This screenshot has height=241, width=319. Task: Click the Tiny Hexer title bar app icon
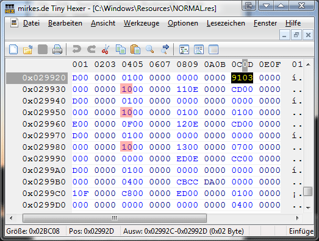[x=10, y=9]
